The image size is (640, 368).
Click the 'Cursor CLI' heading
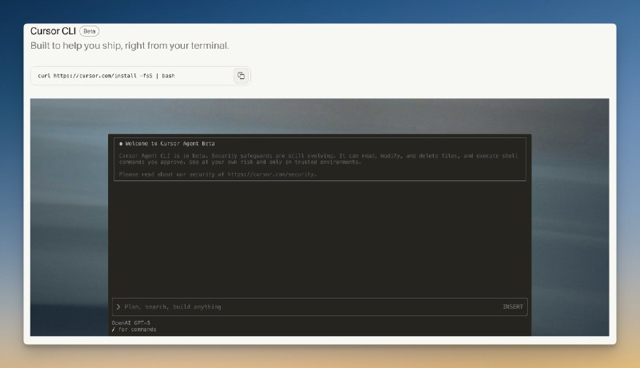pyautogui.click(x=53, y=31)
